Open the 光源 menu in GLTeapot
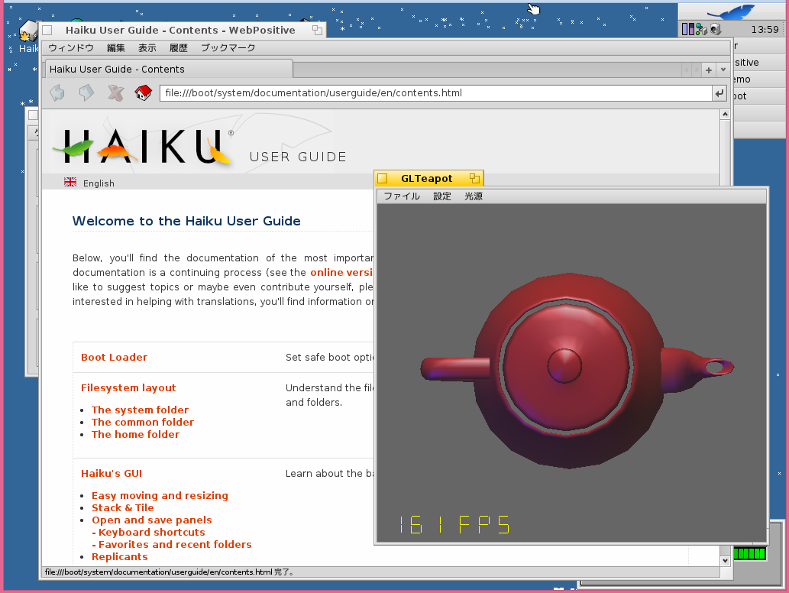Screen dimensions: 789x593 pyautogui.click(x=474, y=196)
